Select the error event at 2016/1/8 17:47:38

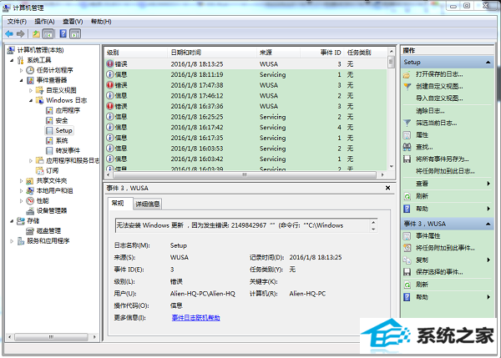[246, 85]
